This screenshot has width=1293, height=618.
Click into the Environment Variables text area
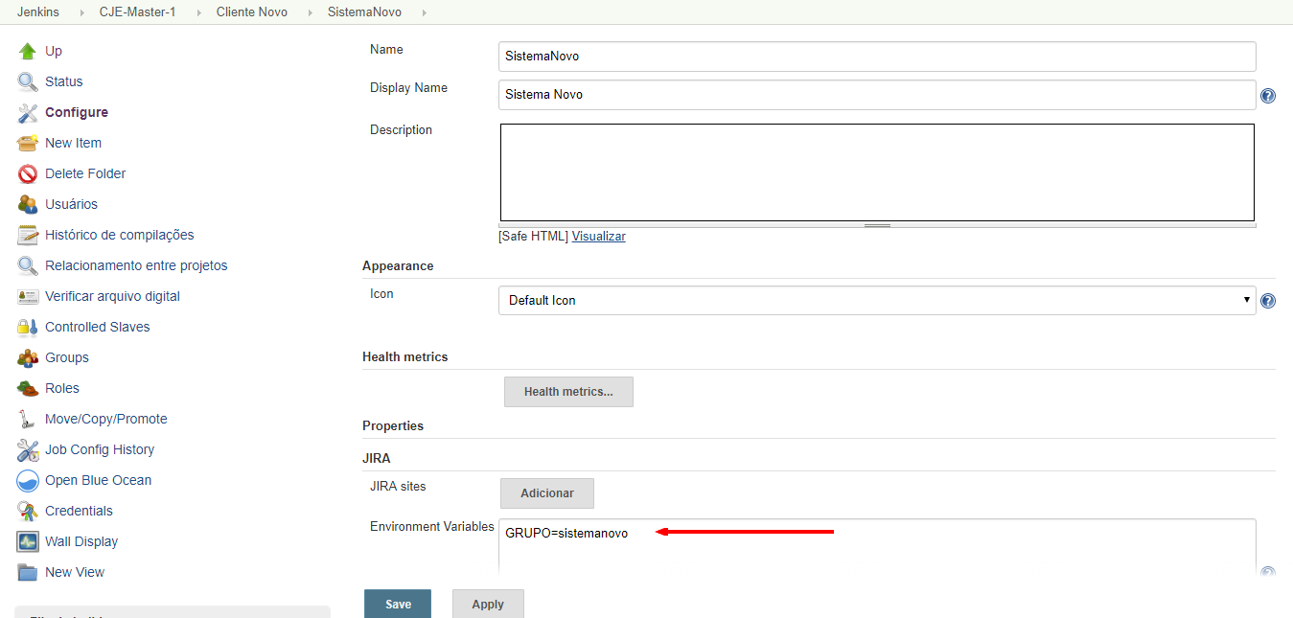coord(876,546)
